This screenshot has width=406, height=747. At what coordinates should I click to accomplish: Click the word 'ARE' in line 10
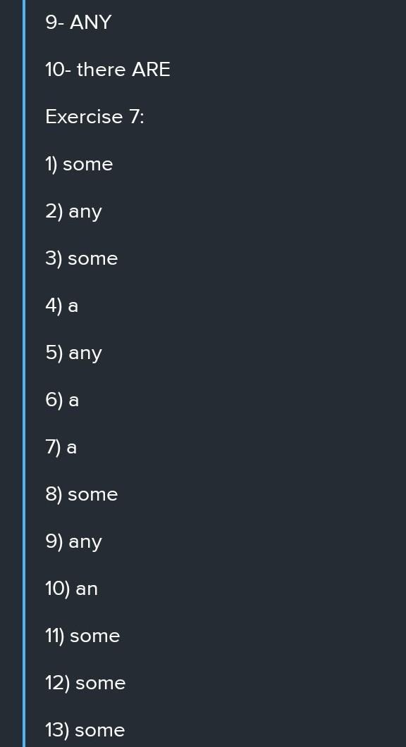tap(152, 70)
